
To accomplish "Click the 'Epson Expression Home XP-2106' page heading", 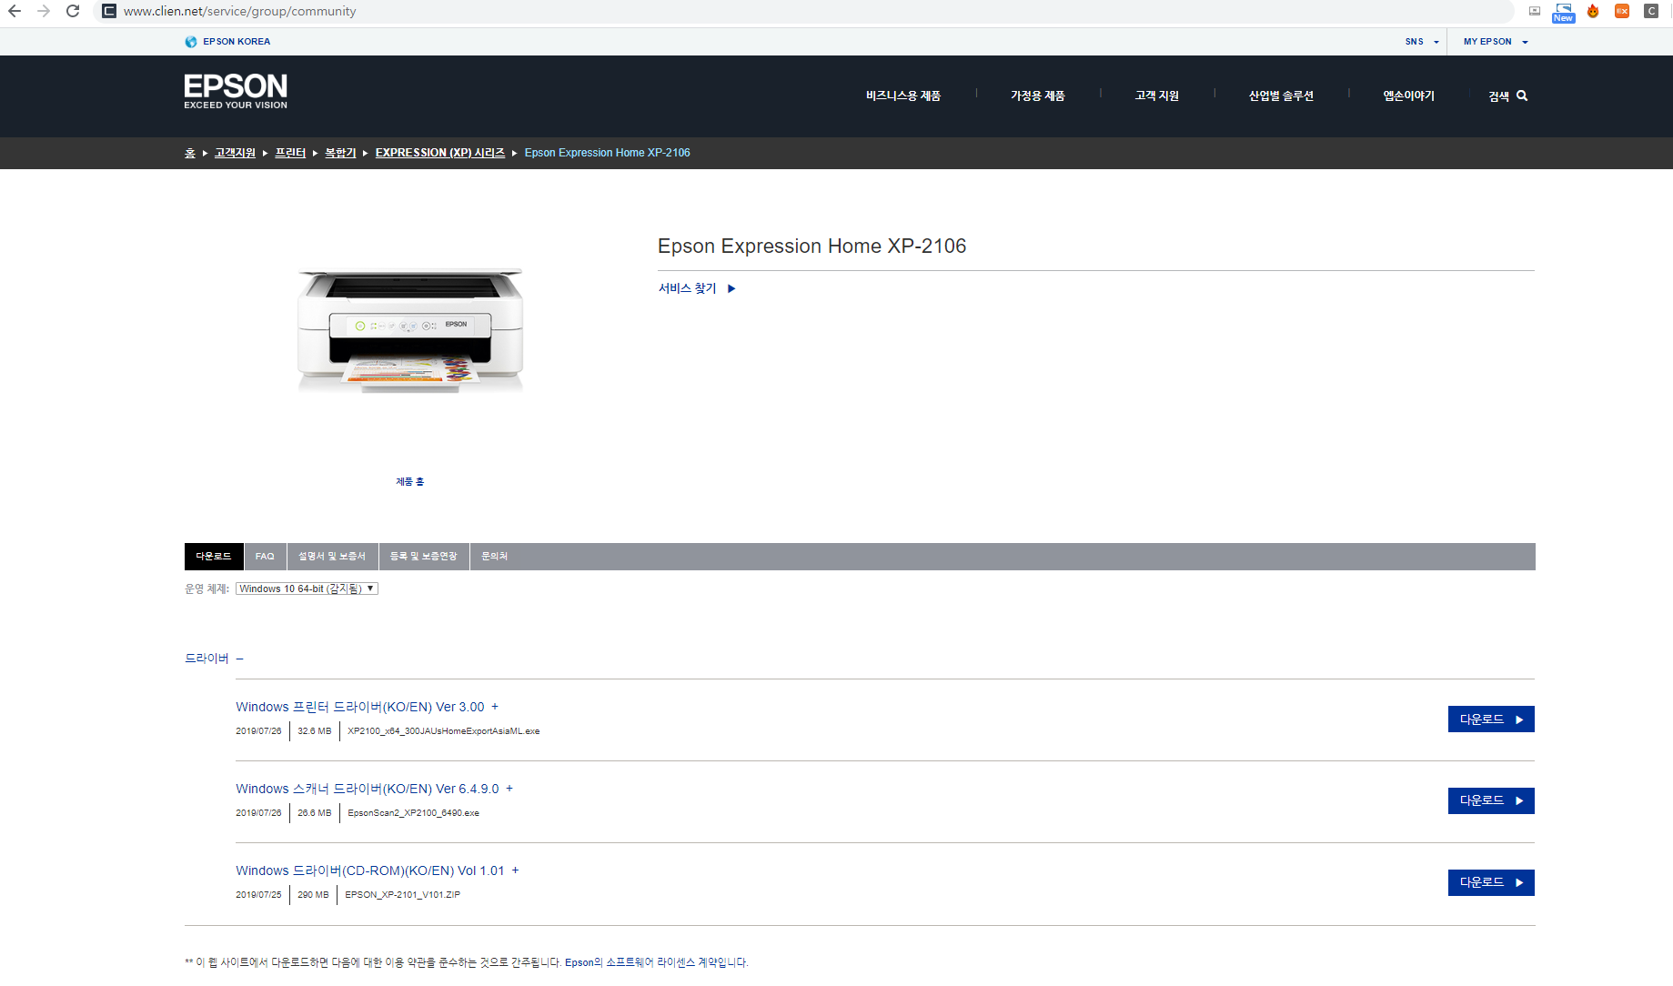I will coord(812,246).
